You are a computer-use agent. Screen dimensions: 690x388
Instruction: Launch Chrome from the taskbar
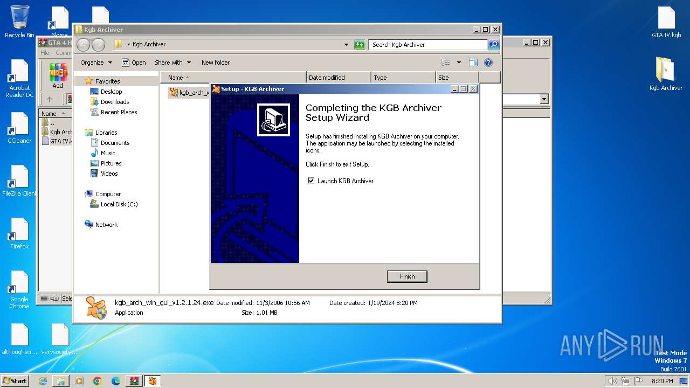click(98, 381)
